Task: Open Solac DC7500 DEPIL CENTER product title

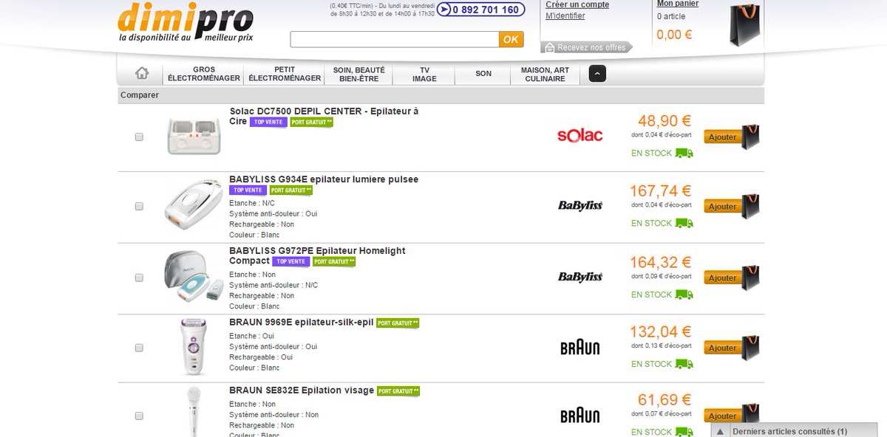Action: click(324, 116)
